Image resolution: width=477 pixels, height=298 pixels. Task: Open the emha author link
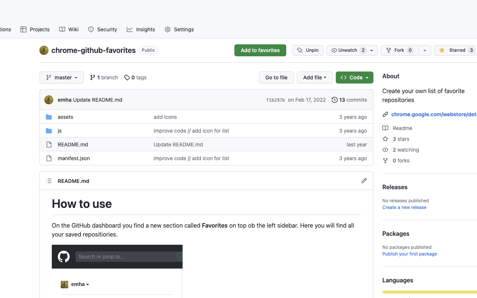[64, 100]
